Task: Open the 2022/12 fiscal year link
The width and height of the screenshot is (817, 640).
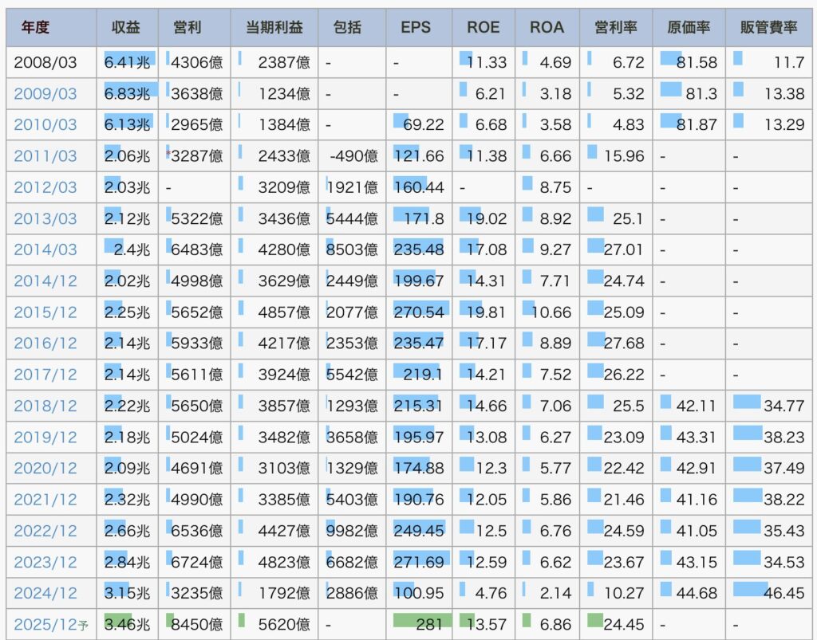Action: [45, 531]
